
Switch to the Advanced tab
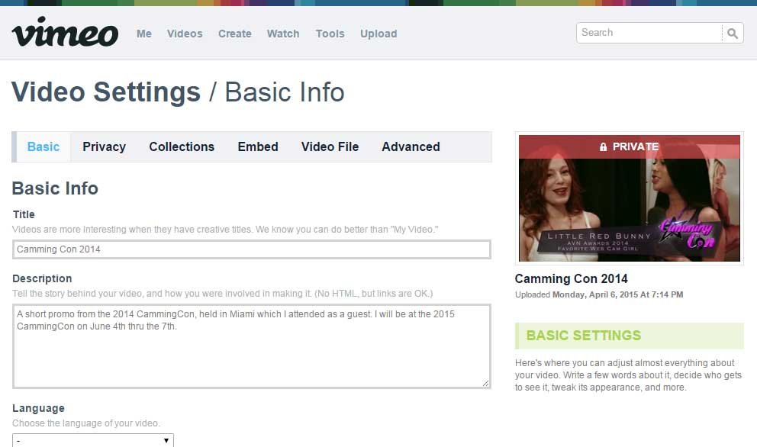click(411, 146)
